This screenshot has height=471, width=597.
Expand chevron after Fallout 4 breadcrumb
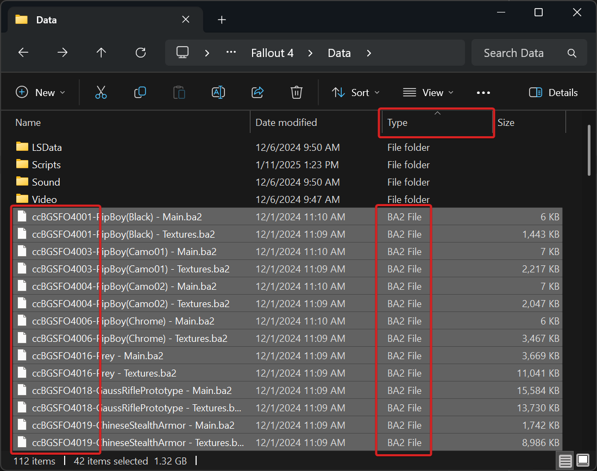coord(310,53)
